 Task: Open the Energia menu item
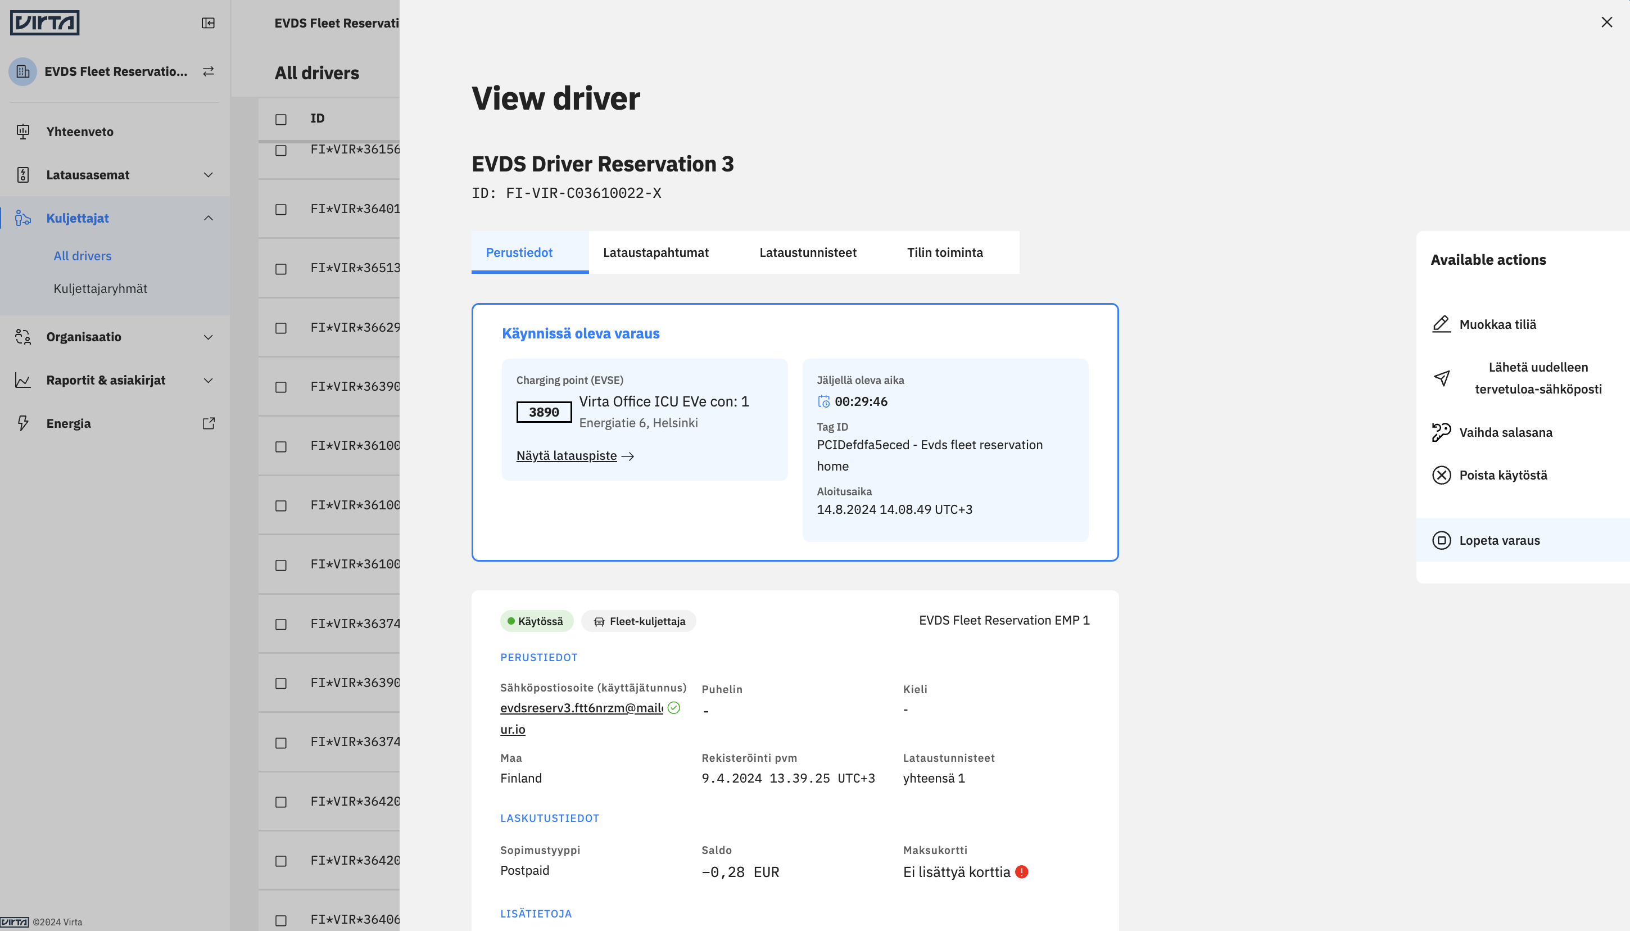115,423
